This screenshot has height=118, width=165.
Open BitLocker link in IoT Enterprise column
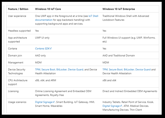129,70
